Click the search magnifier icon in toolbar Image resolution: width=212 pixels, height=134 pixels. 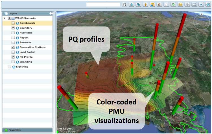124,5
